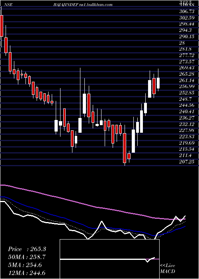Click the 294.3 price axis label

pyautogui.click(x=186, y=30)
